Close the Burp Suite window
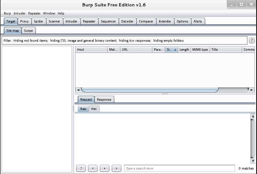Viewport: 257px width, 174px height. coord(251,4)
